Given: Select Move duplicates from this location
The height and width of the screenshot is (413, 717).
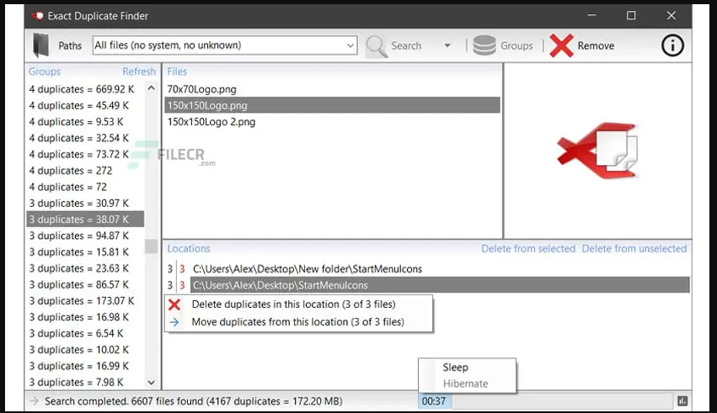Looking at the screenshot, I should pos(297,322).
